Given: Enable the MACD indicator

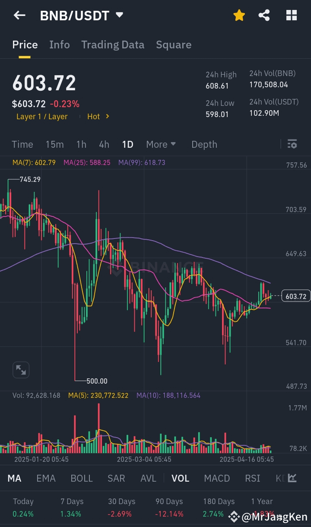Looking at the screenshot, I should click(217, 478).
